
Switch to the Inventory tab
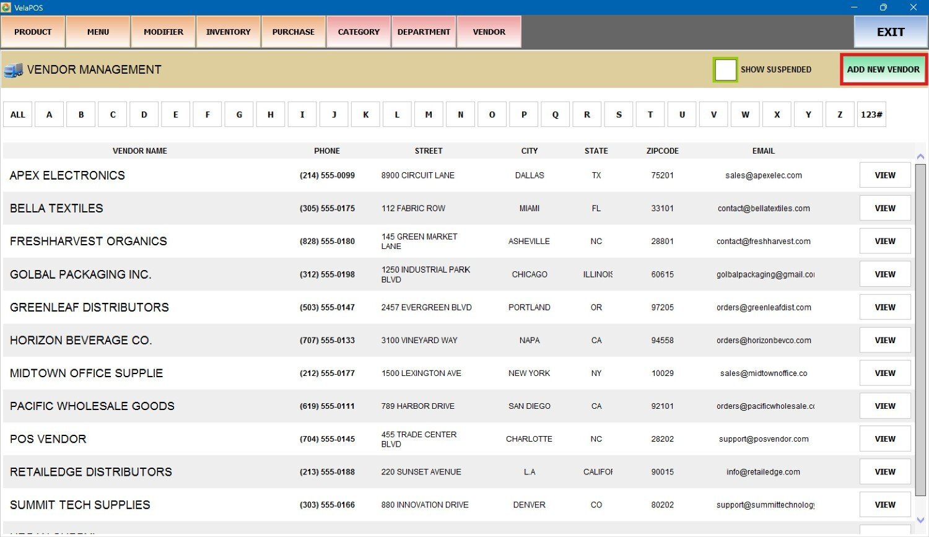(229, 32)
